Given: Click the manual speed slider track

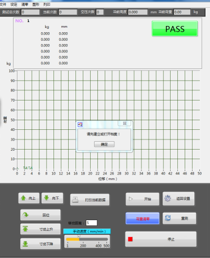Looking at the screenshot, I should point(87,239).
